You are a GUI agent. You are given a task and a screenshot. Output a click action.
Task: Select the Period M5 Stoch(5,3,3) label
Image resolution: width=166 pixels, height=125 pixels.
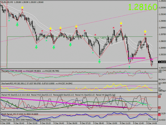pos(16,95)
